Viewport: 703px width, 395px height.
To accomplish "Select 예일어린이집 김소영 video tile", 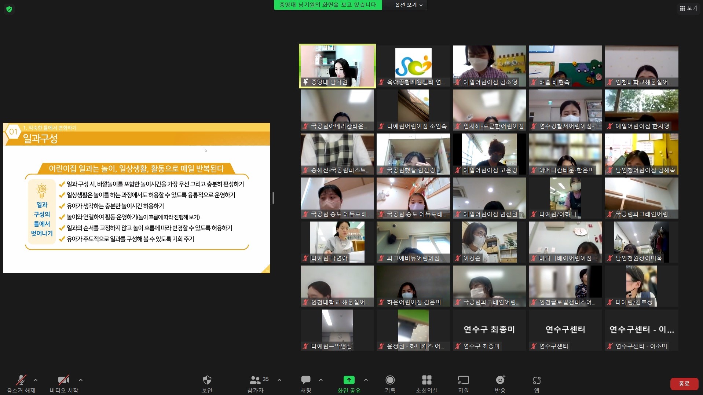I will pyautogui.click(x=489, y=66).
